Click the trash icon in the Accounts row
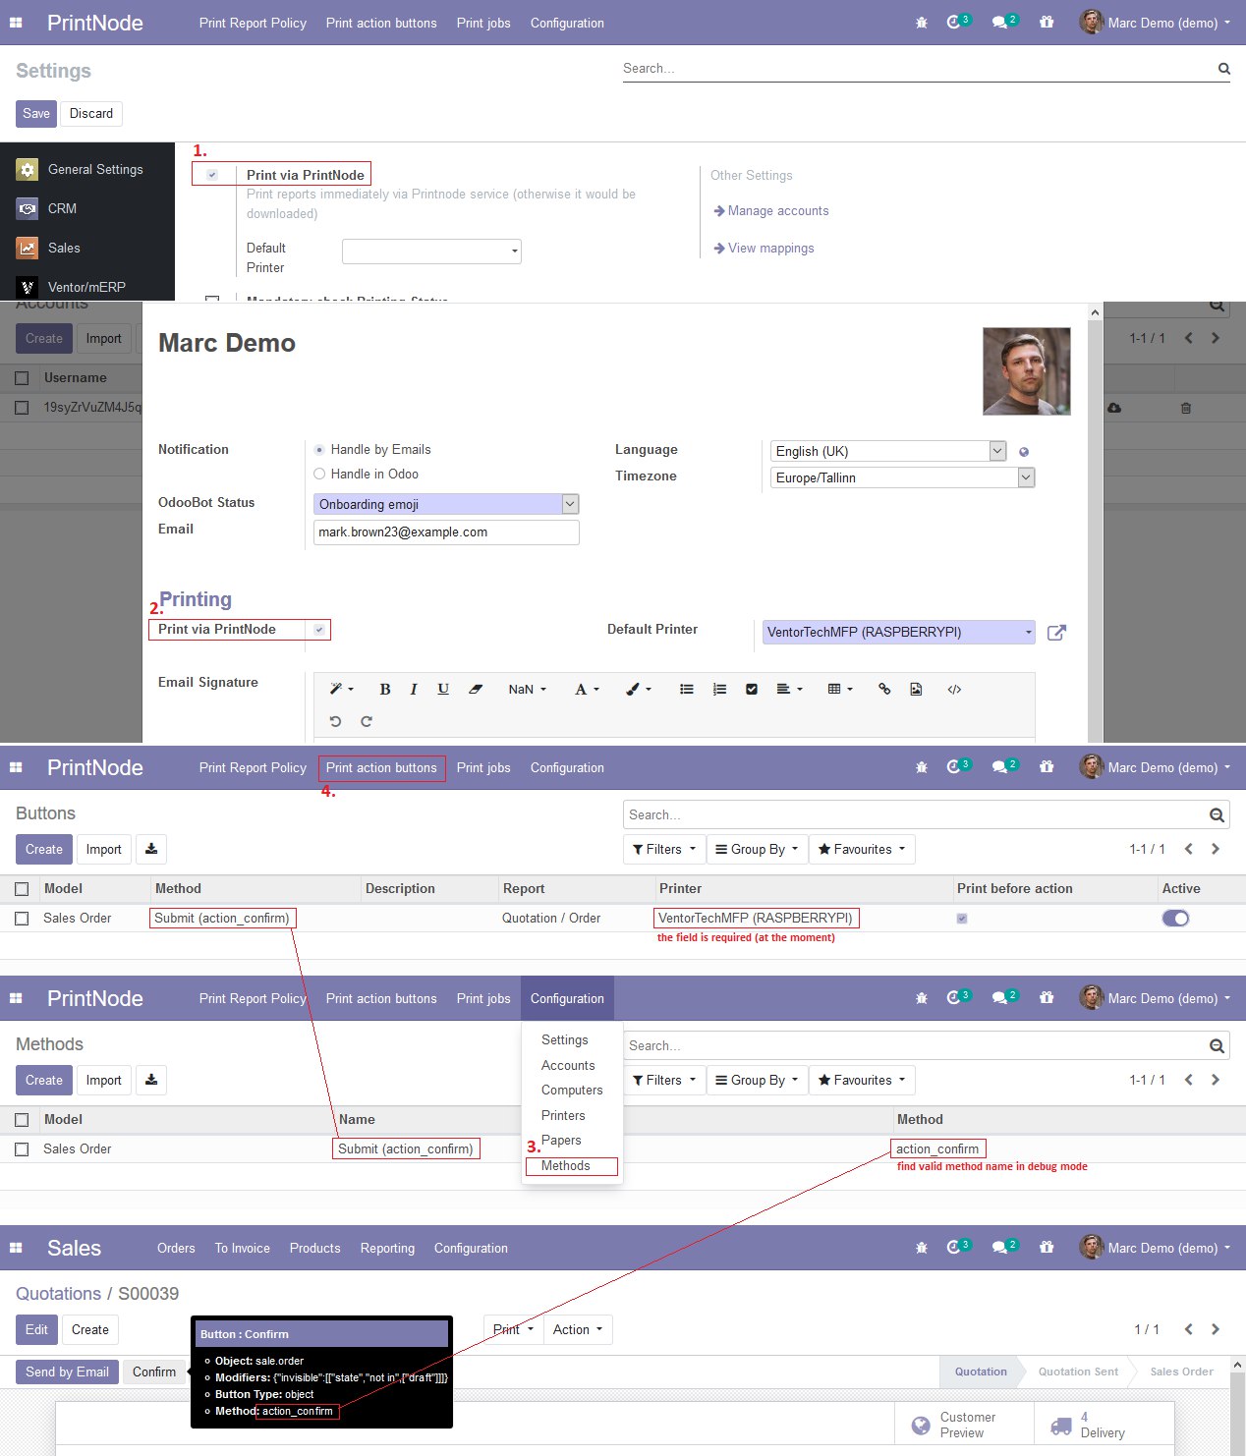The image size is (1246, 1456). [x=1186, y=408]
